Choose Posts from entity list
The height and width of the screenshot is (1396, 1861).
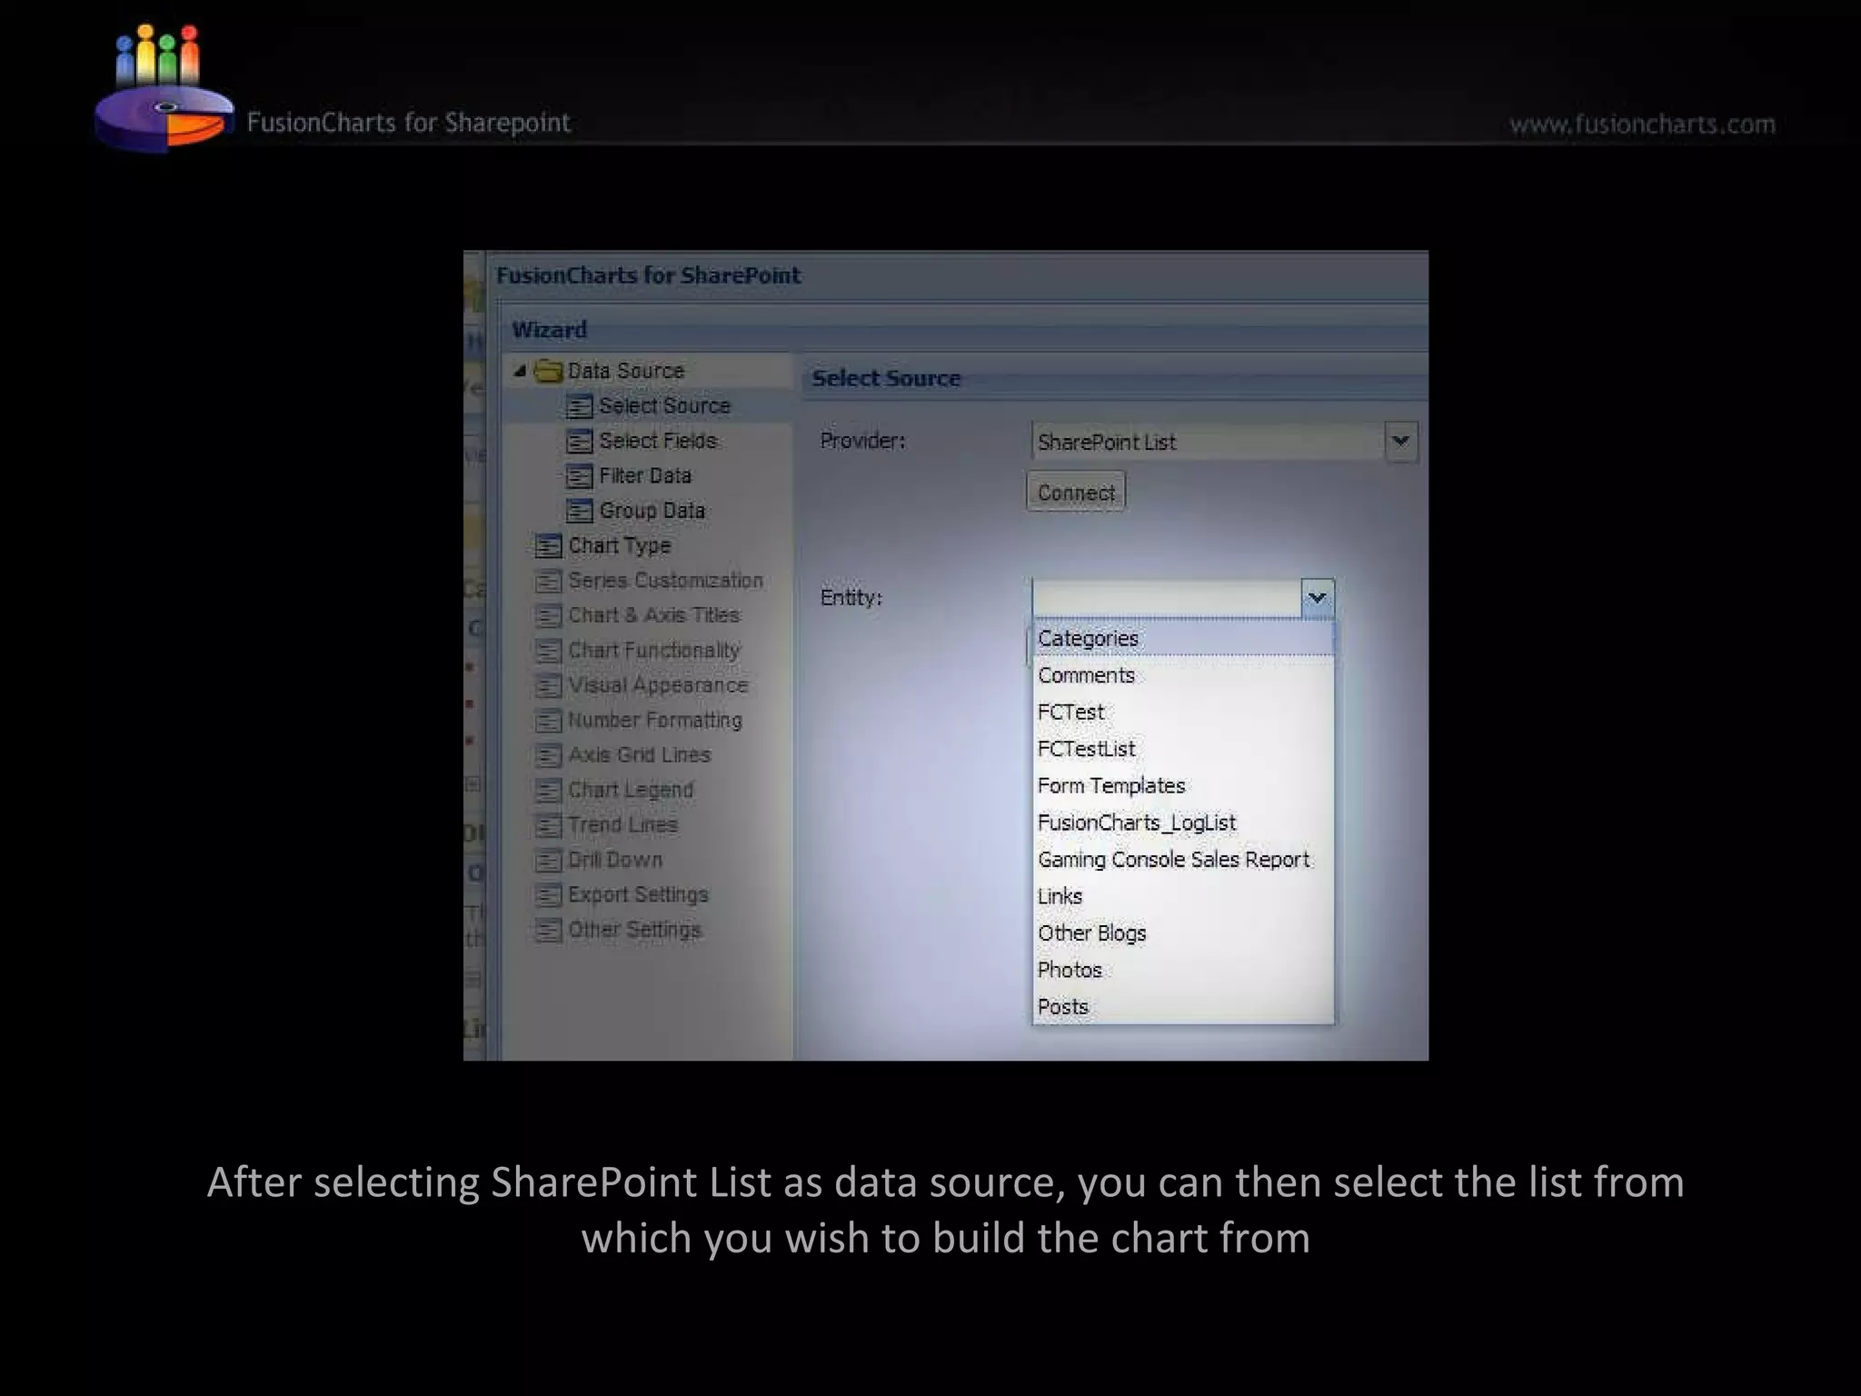[1183, 1006]
